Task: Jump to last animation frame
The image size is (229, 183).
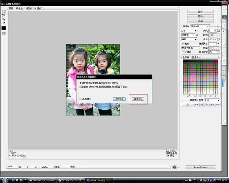Action: pyautogui.click(x=218, y=104)
